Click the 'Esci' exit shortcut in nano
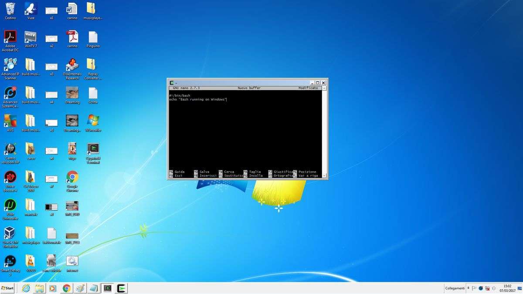Image resolution: width=523 pixels, height=294 pixels. click(178, 176)
